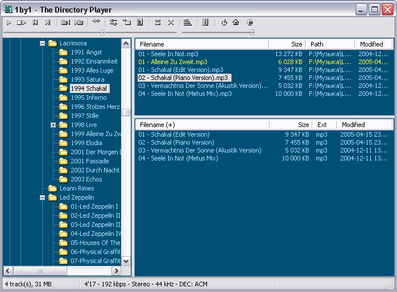Jump to the previous track
The height and width of the screenshot is (292, 397).
click(35, 23)
